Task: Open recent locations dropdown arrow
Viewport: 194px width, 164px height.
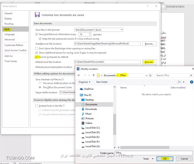Action: 89,75
